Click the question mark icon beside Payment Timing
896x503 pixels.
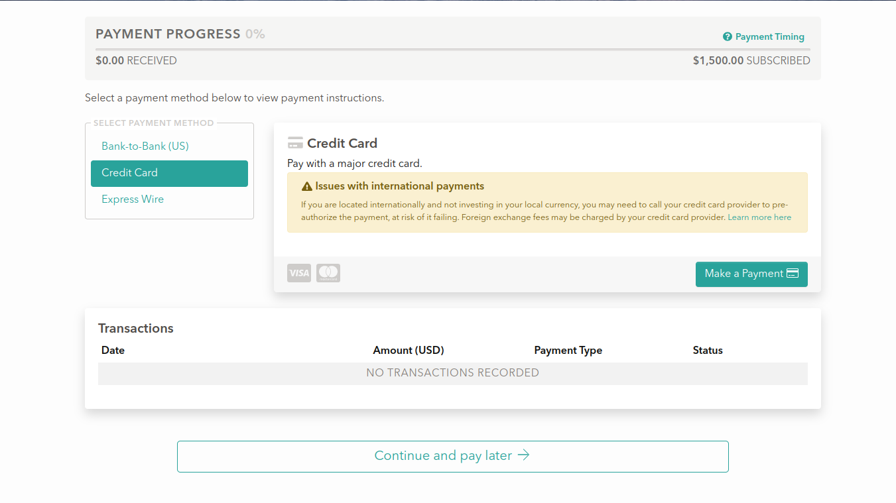(728, 37)
